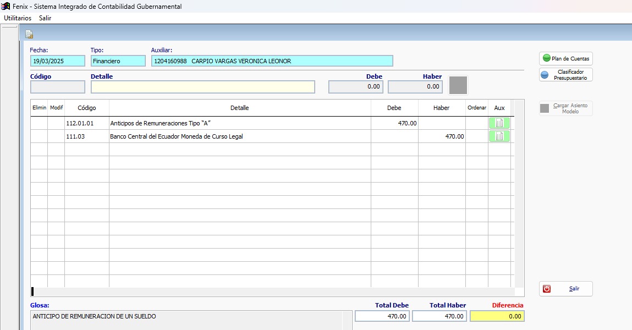Click the Haber amount entry field
The image size is (632, 330).
click(x=416, y=87)
